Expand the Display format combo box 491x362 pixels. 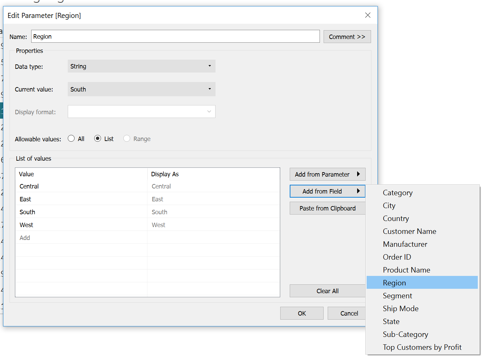point(141,112)
